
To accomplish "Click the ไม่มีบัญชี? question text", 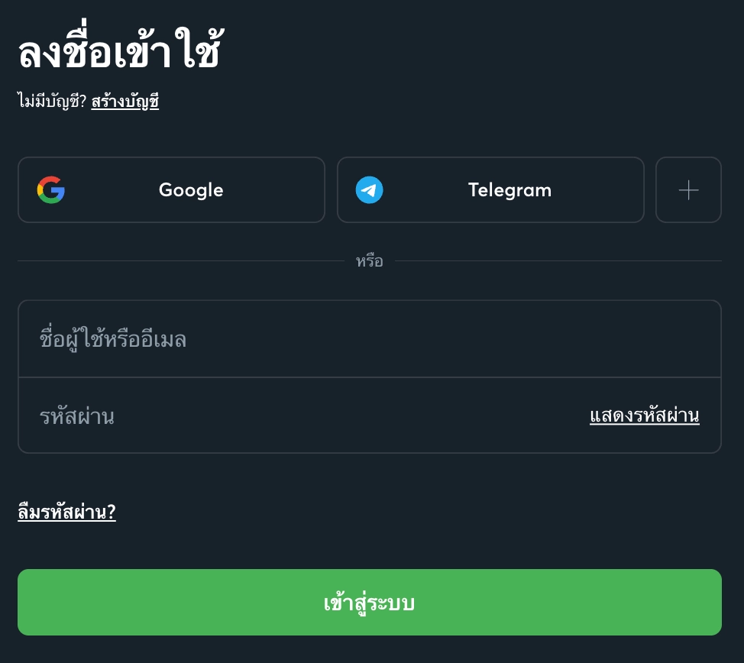I will pos(52,102).
